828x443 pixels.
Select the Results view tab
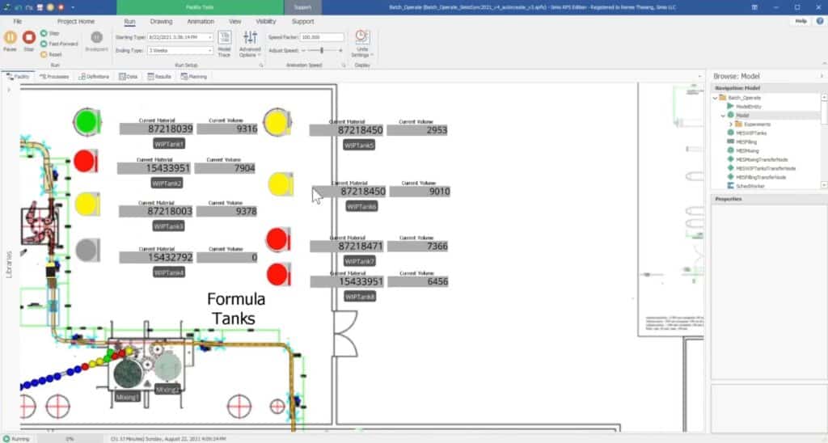pos(159,77)
